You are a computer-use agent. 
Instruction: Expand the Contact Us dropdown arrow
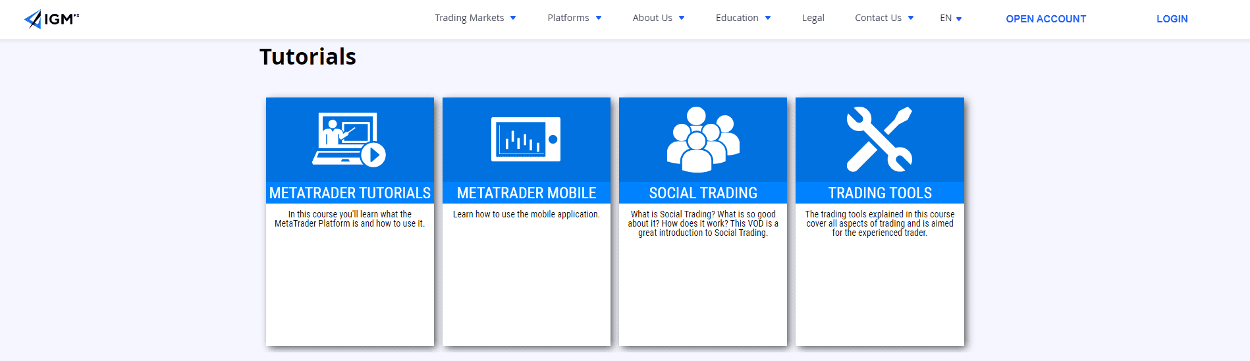coord(911,18)
